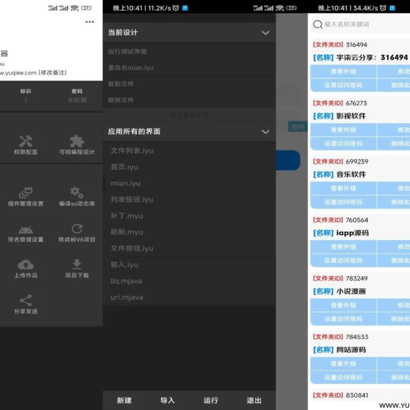
Task: Select folder name 音乐软件
Action: [351, 174]
